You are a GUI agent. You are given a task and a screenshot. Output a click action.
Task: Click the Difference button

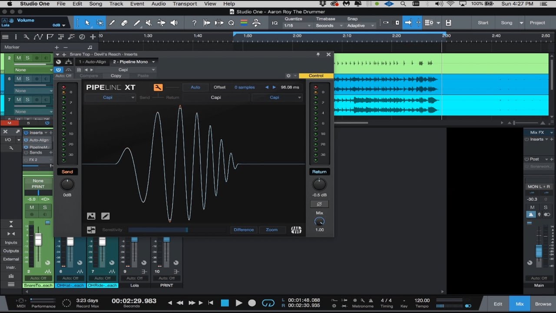point(244,230)
